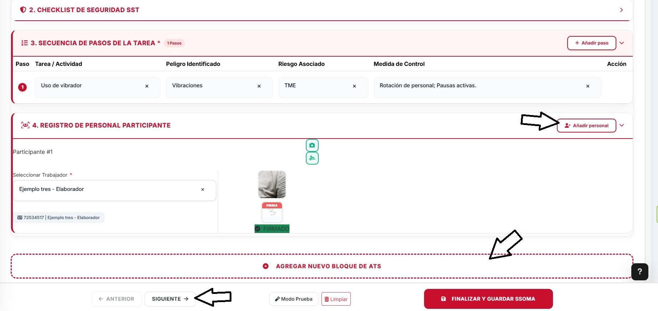Click the Añadir personal button
Image resolution: width=658 pixels, height=311 pixels.
586,125
